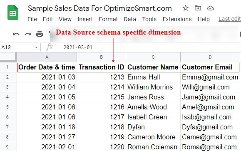241x151 pixels.
Task: Click the Print toolbar icon
Action: coord(40,34)
